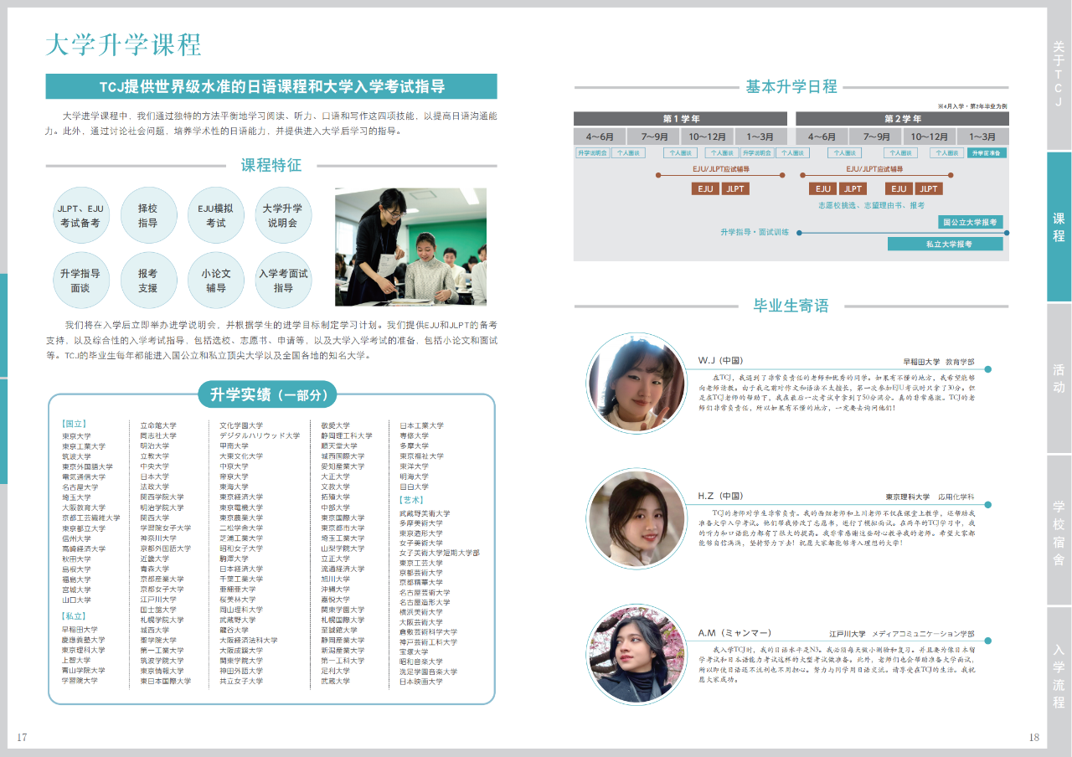Select the W.J (中国) name label
The image size is (1072, 757).
click(720, 360)
